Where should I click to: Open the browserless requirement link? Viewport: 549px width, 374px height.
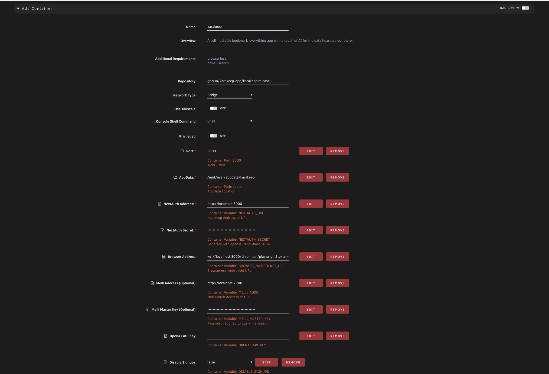pyautogui.click(x=217, y=59)
